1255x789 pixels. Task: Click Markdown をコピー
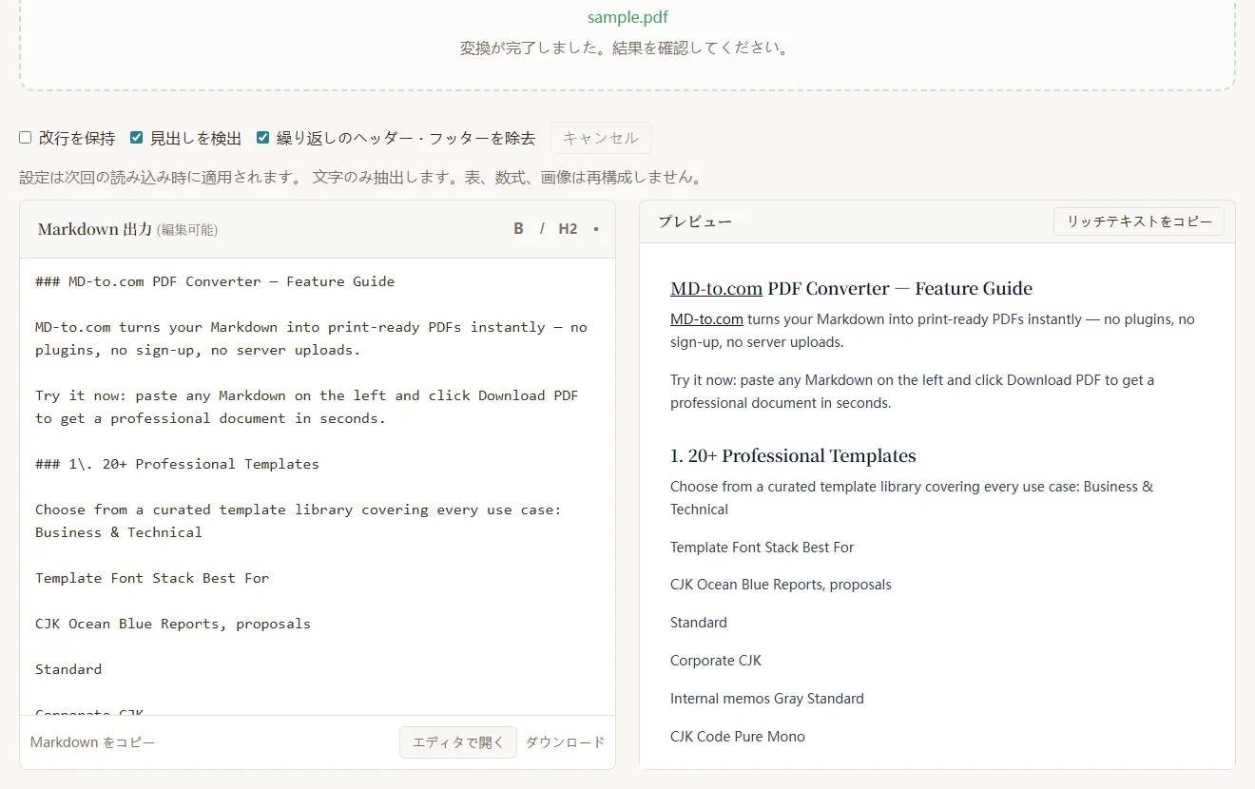(93, 742)
